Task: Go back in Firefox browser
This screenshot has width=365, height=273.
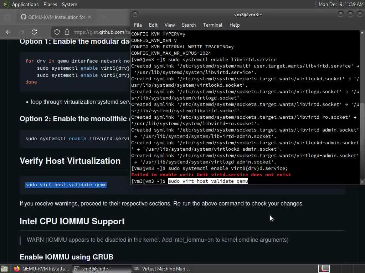Action: point(9,32)
